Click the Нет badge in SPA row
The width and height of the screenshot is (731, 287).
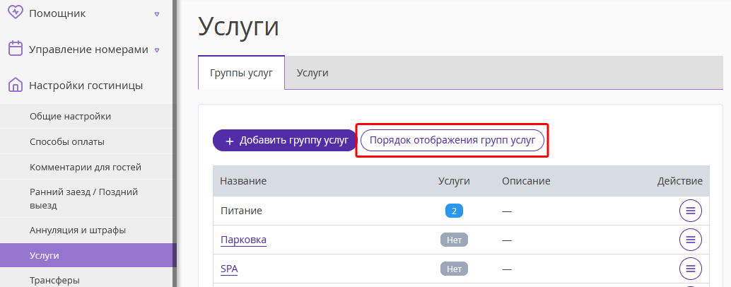click(454, 269)
